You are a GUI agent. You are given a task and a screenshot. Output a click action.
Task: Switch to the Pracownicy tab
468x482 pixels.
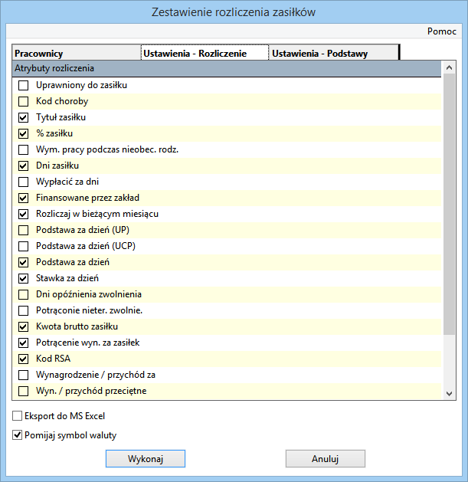[76, 54]
